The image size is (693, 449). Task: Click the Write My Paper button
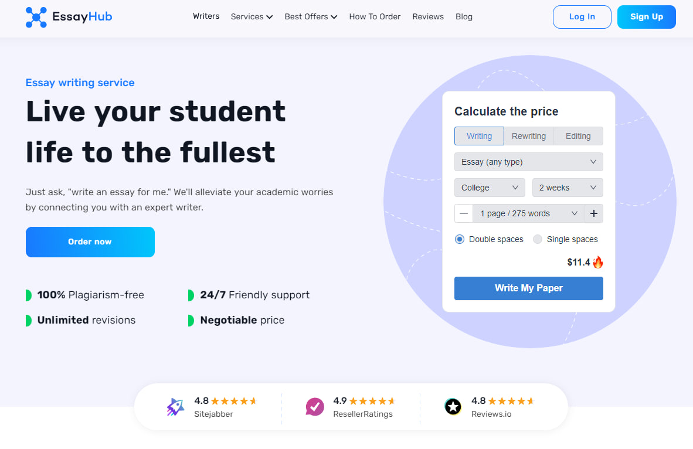click(x=529, y=288)
